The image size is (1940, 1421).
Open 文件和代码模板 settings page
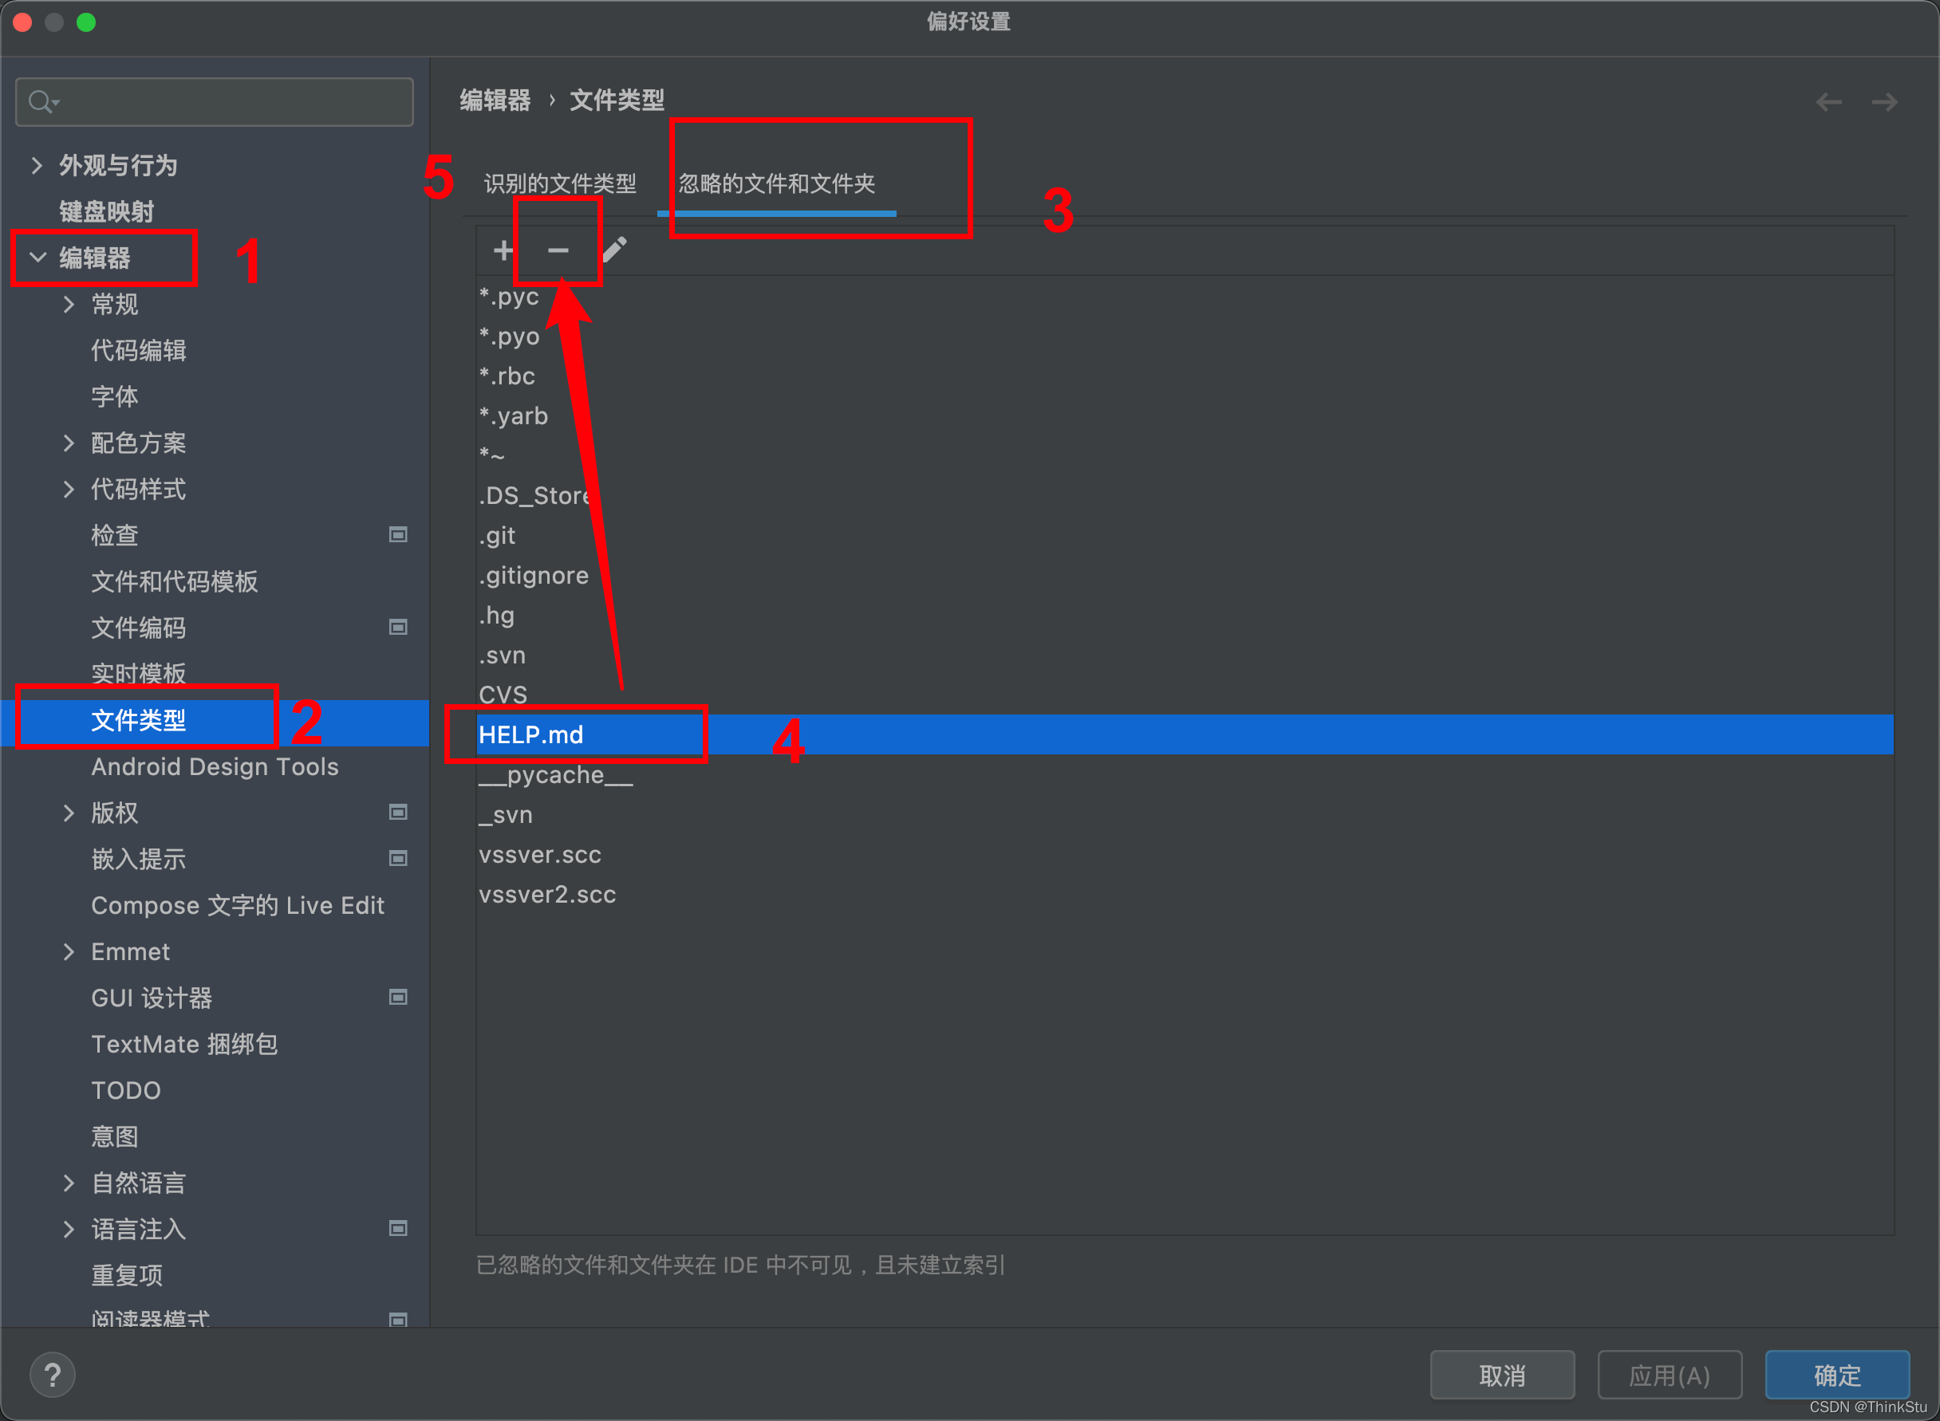pos(175,581)
